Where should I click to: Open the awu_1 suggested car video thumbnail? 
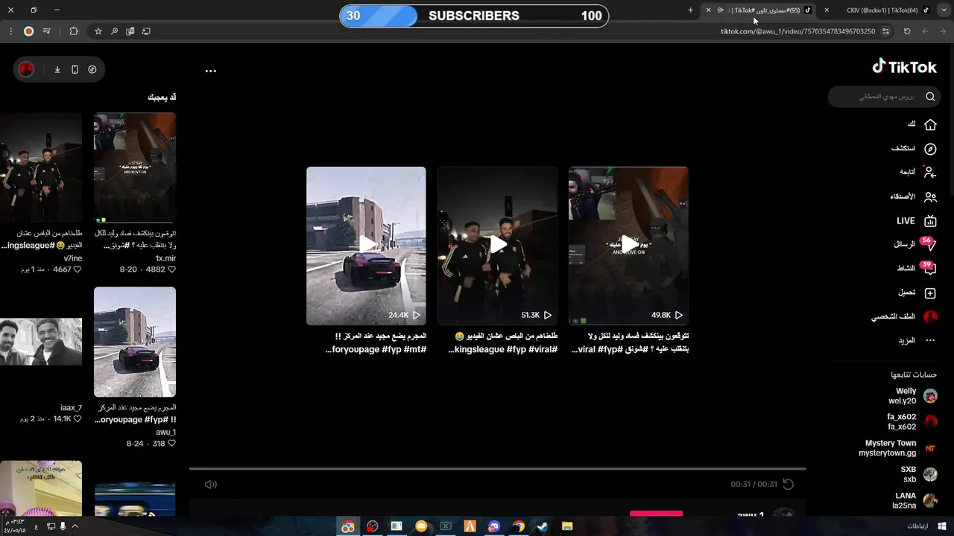click(135, 342)
